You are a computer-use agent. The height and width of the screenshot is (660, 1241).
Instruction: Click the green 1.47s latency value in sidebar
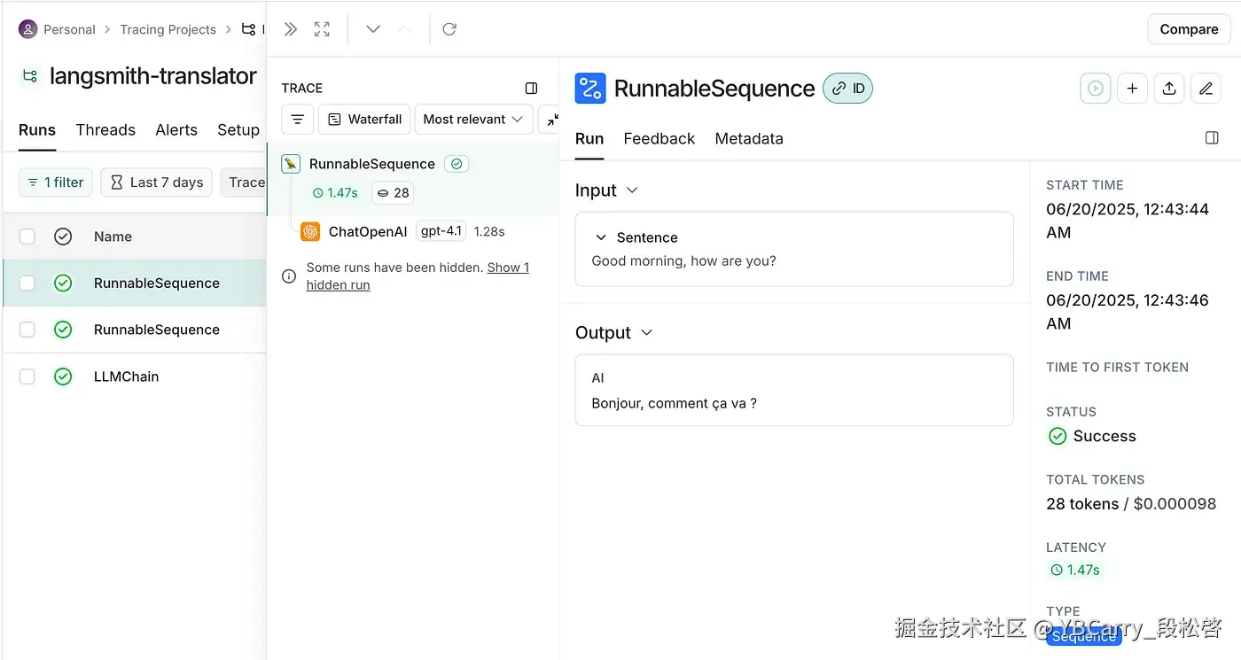pyautogui.click(x=1074, y=570)
